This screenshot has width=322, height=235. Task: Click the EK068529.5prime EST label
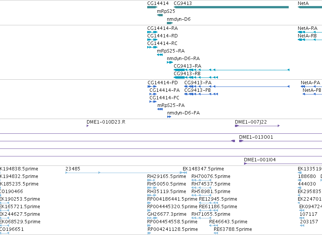(x=20, y=222)
